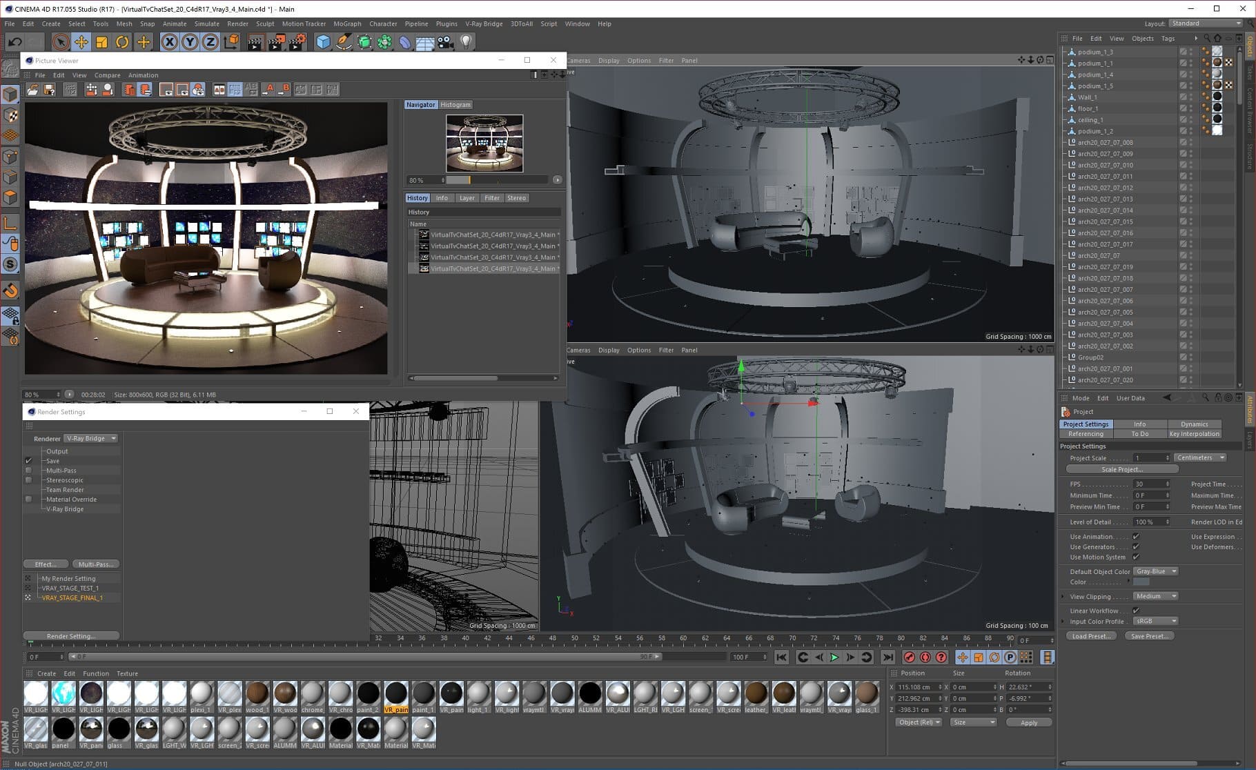This screenshot has height=770, width=1256.
Task: Open the Default Object Color Gray-Blue dropdown
Action: (1156, 572)
